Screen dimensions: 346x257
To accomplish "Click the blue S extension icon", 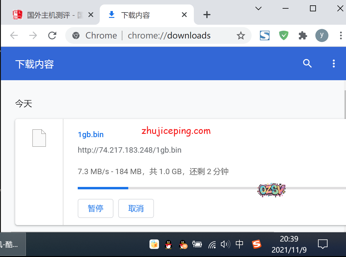I will [264, 36].
